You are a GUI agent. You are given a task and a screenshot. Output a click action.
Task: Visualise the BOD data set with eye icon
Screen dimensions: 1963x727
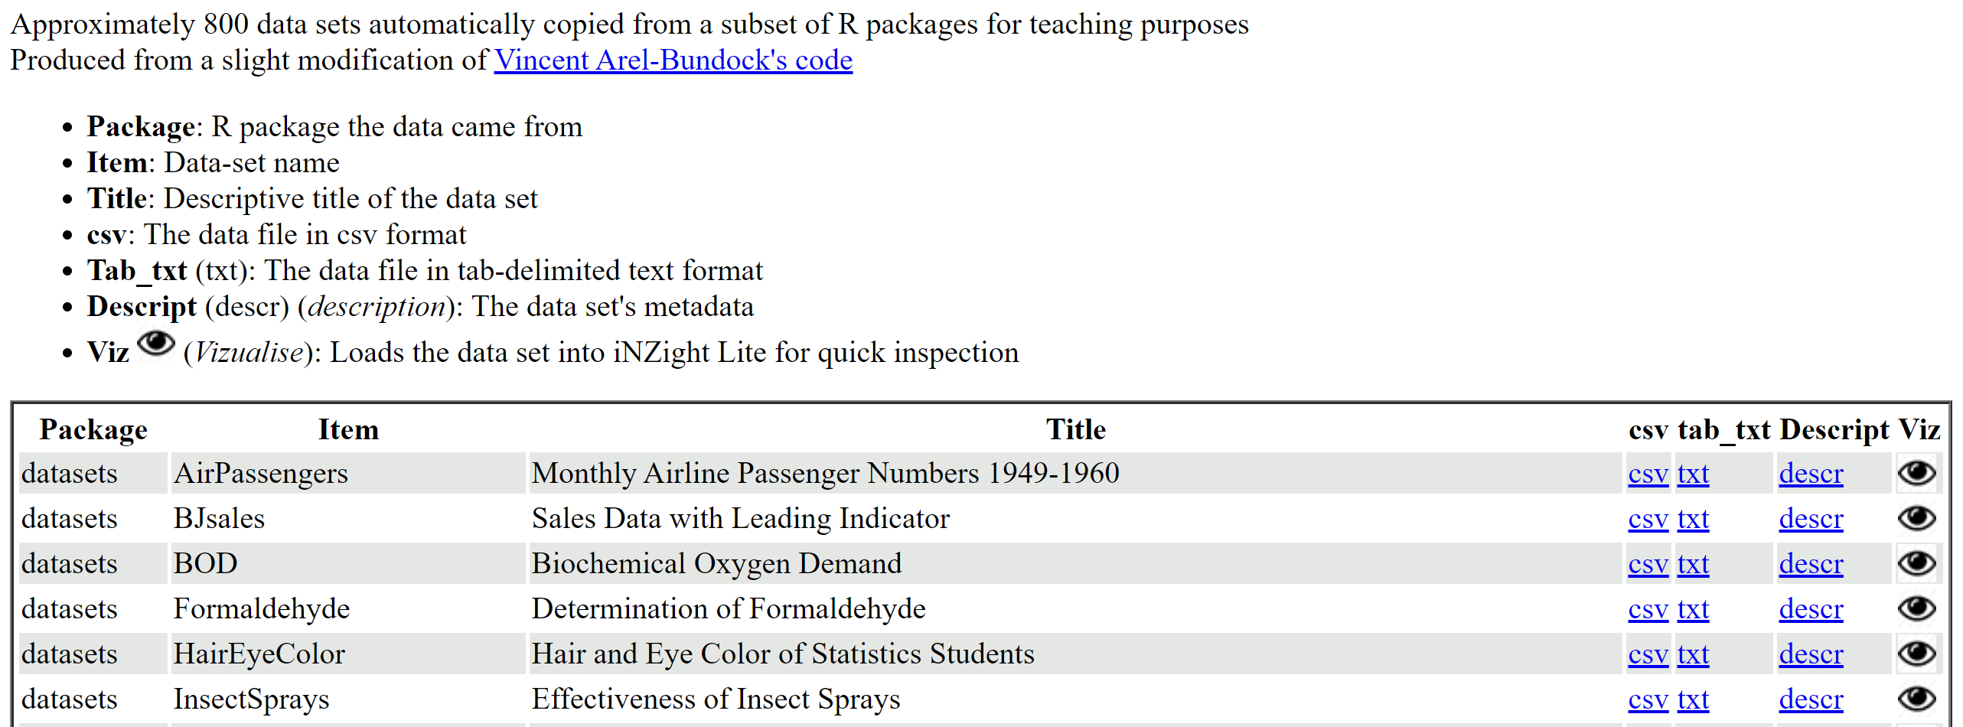(x=1916, y=563)
